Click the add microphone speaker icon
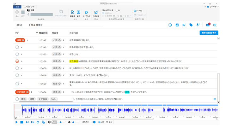 pyautogui.click(x=198, y=25)
